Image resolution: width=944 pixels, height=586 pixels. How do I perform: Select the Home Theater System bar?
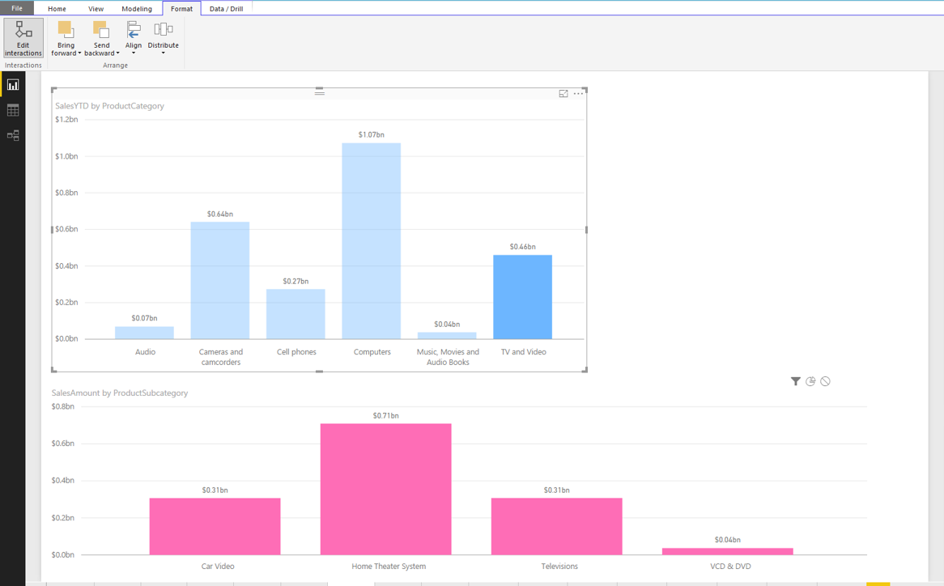pyautogui.click(x=386, y=489)
